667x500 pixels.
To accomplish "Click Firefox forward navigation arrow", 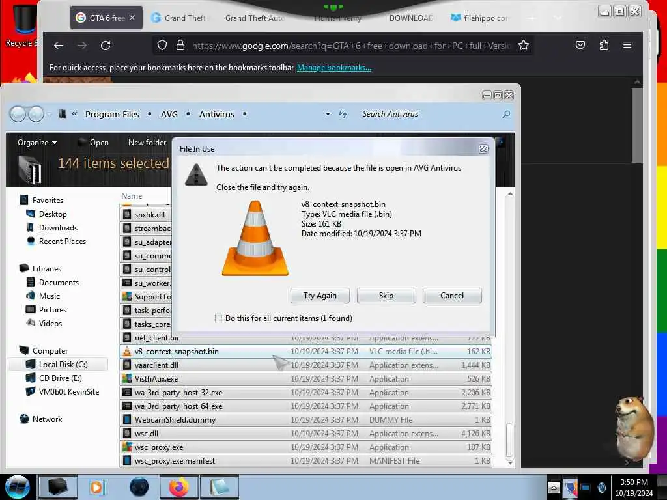I will (x=82, y=46).
